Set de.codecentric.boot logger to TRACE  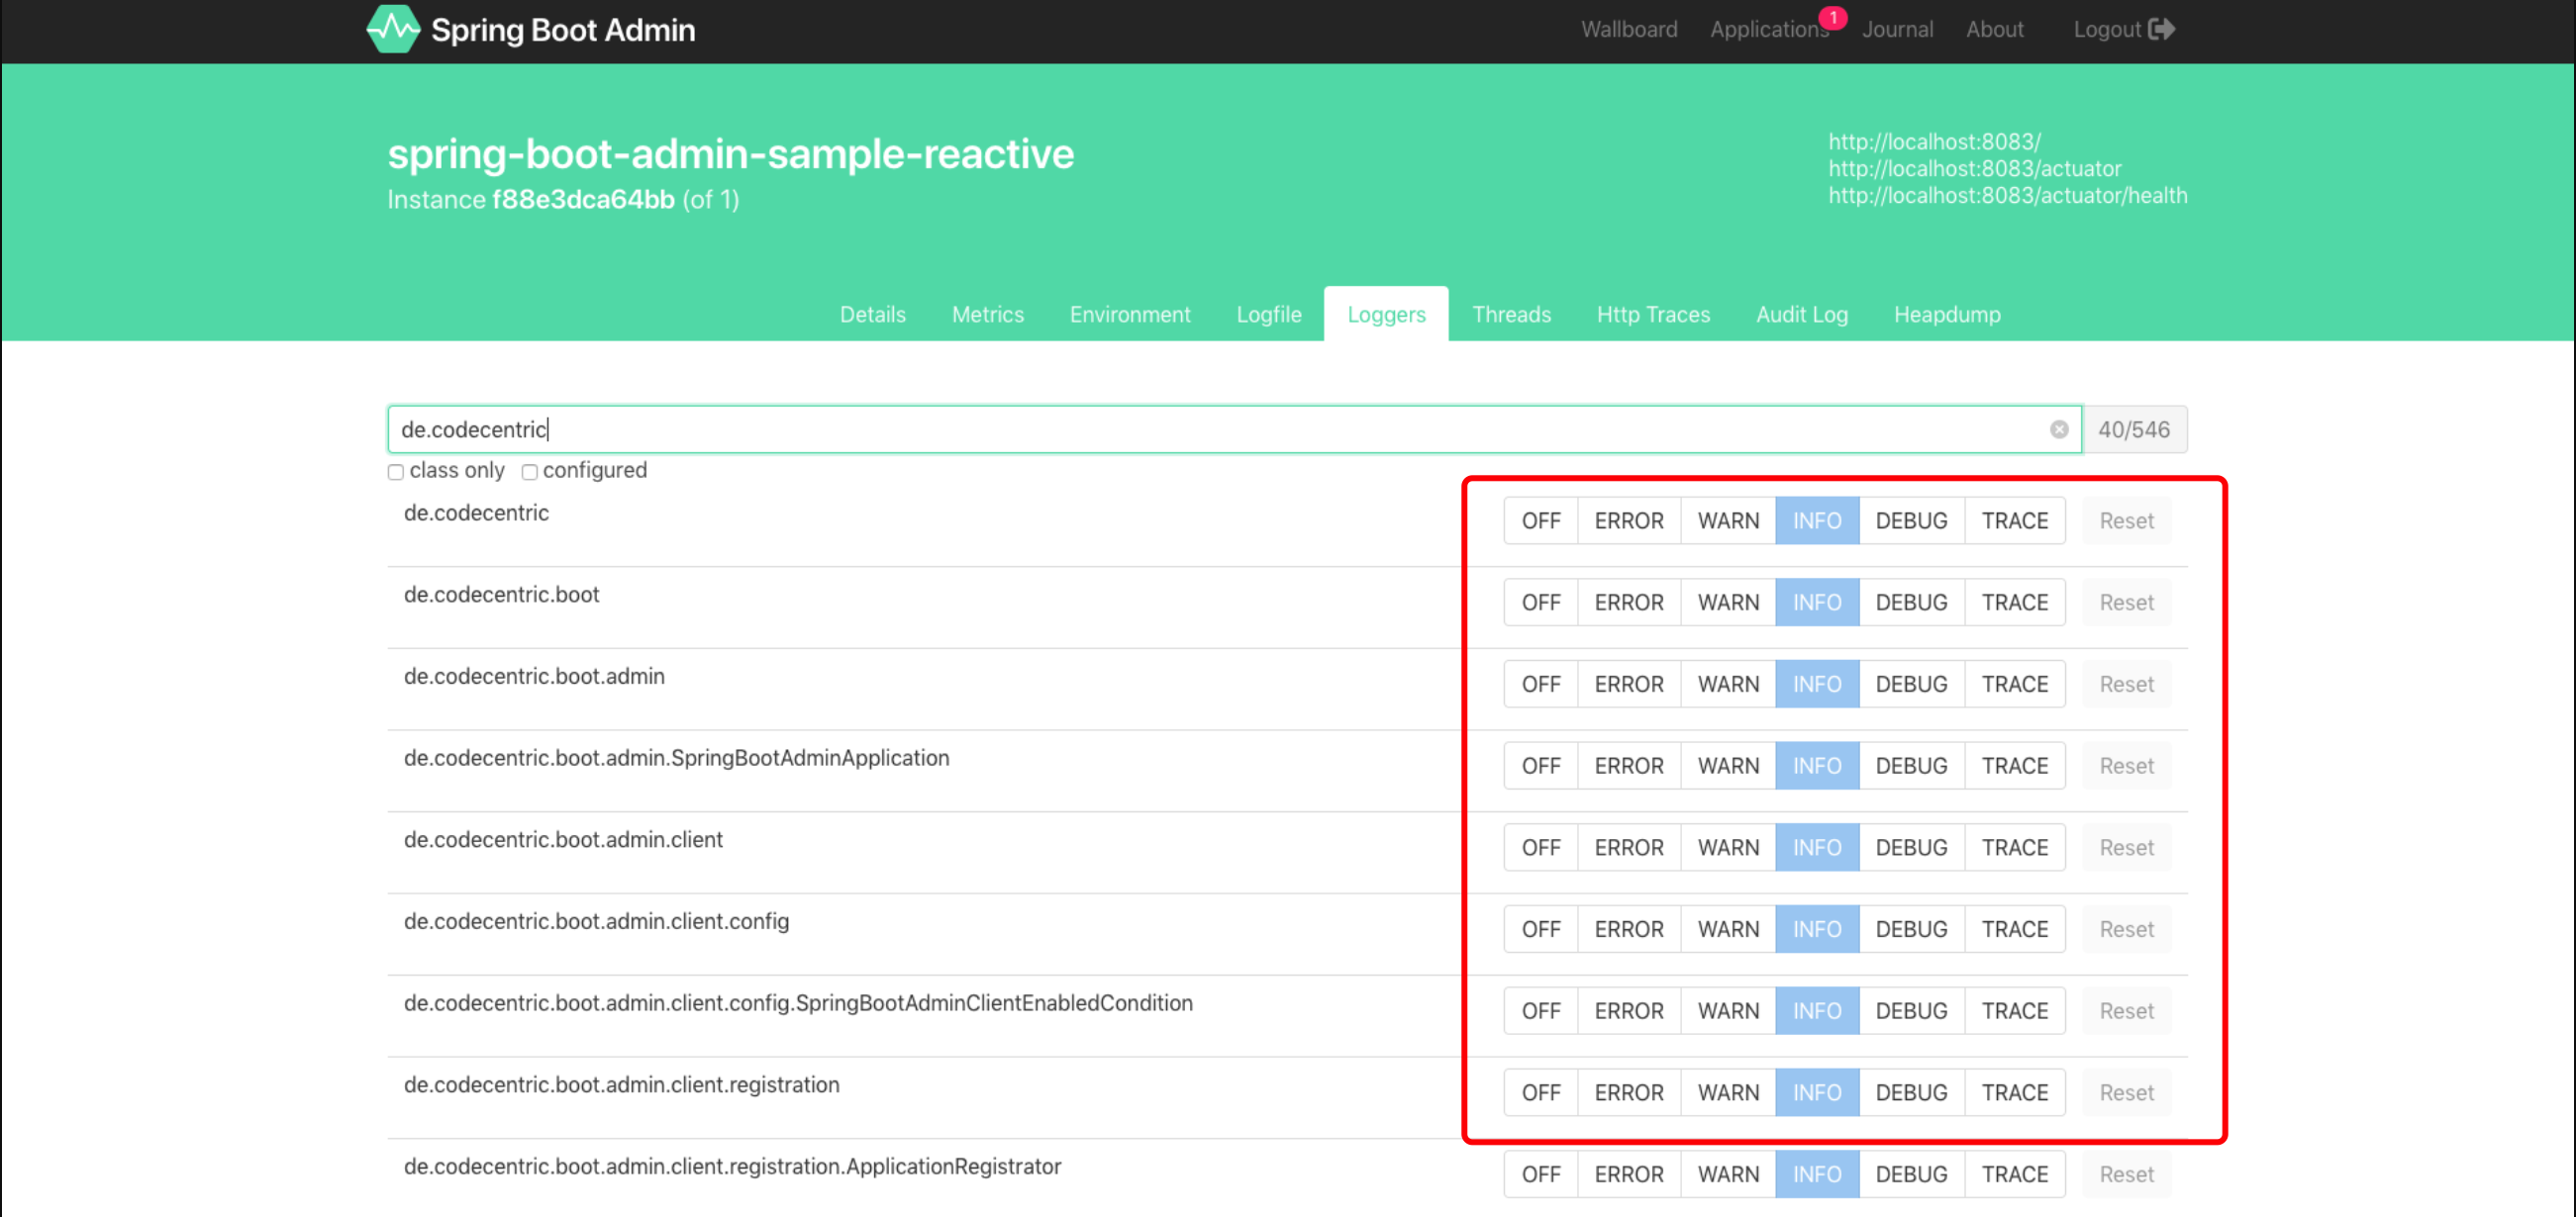pos(2014,603)
